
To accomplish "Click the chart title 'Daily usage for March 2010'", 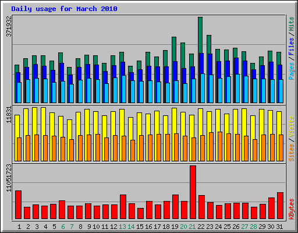I will [64, 9].
